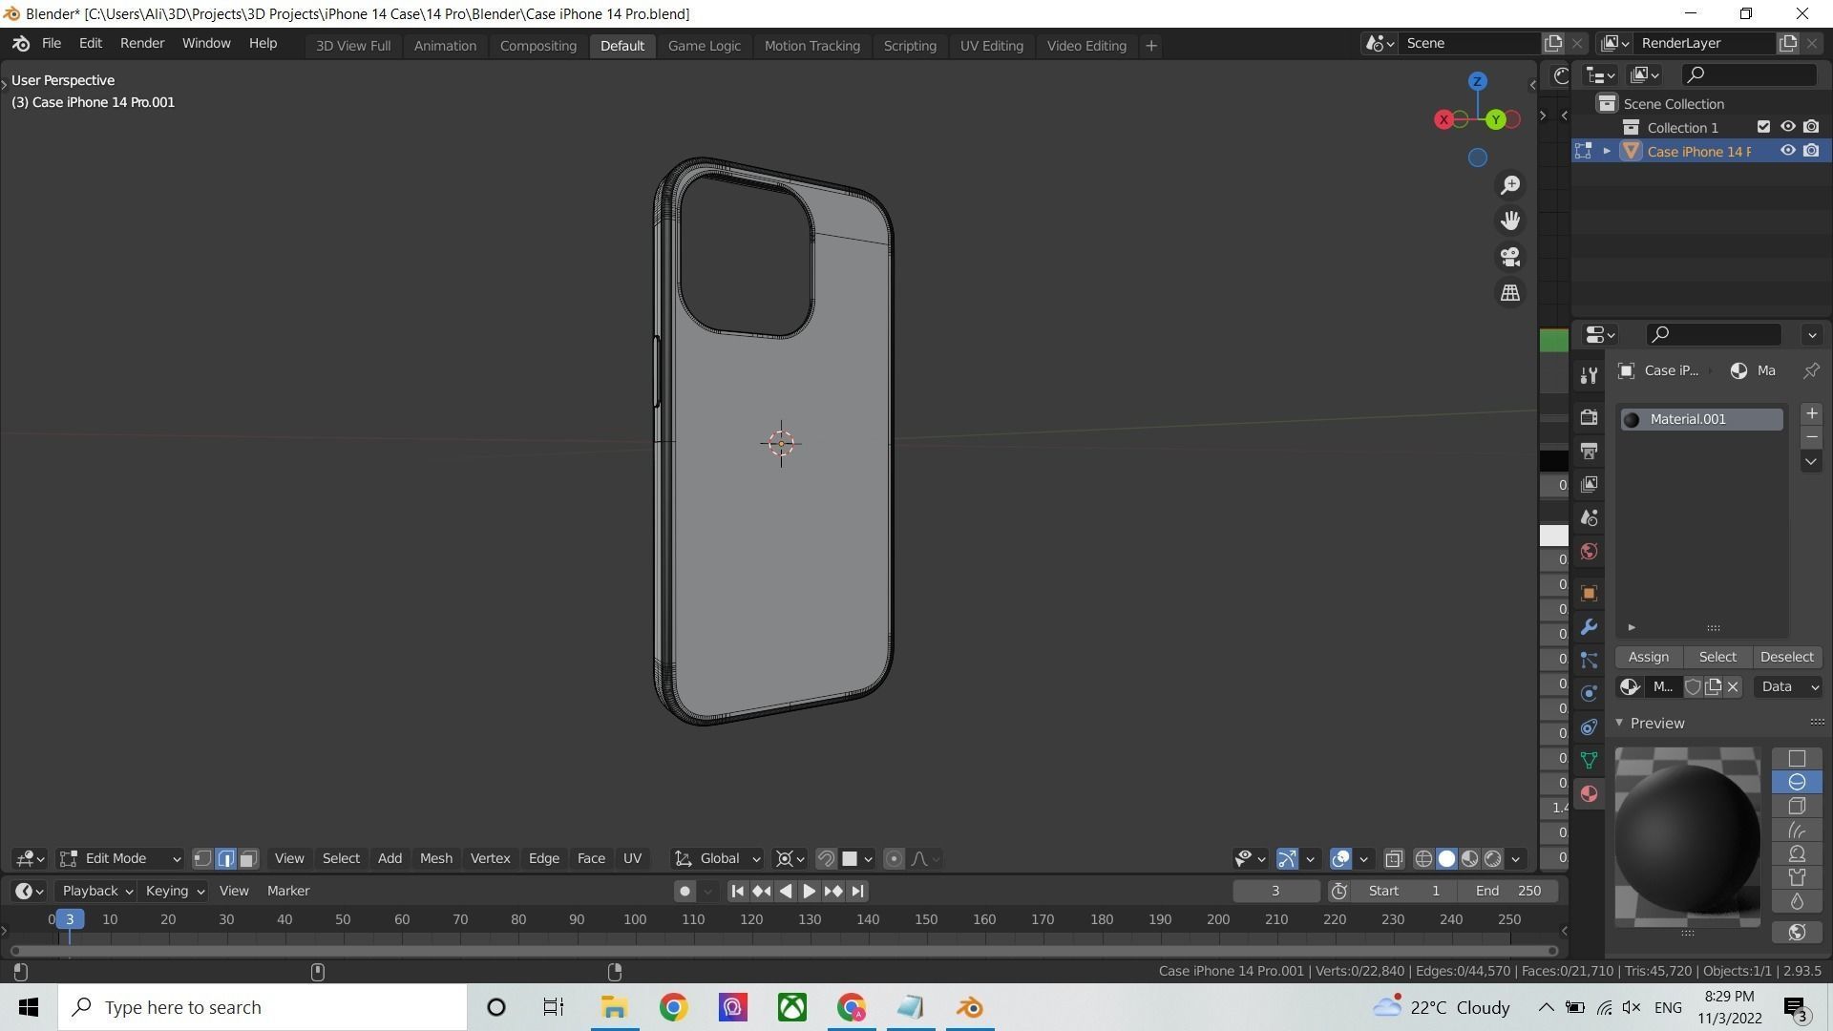Switch to UV Editing workspace tab
Image resolution: width=1833 pixels, height=1031 pixels.
991,46
